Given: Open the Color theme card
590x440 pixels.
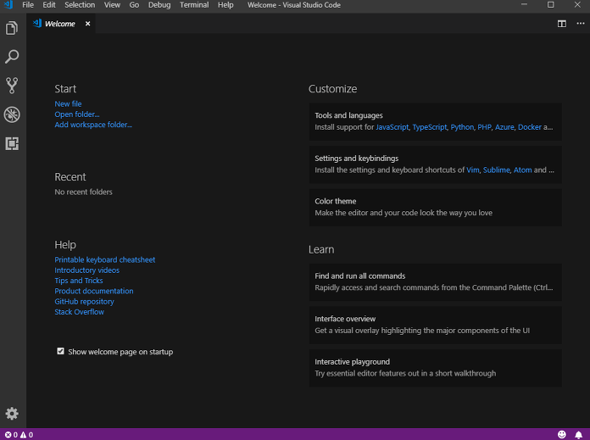Looking at the screenshot, I should pos(436,208).
